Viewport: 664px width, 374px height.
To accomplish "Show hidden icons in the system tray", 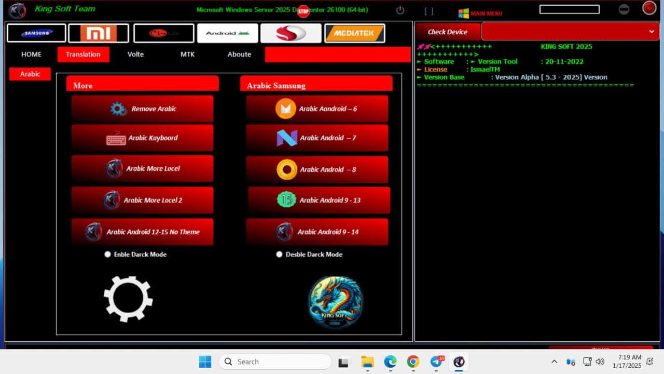I will point(554,362).
